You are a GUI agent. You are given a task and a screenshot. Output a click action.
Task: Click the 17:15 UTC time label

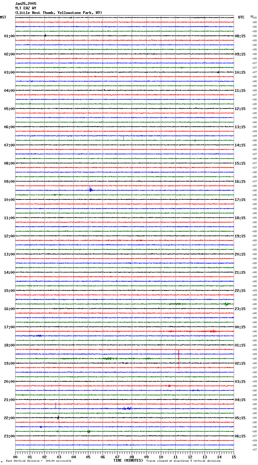pos(240,200)
